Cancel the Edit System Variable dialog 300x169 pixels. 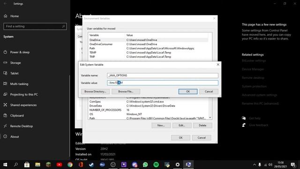pyautogui.click(x=209, y=92)
